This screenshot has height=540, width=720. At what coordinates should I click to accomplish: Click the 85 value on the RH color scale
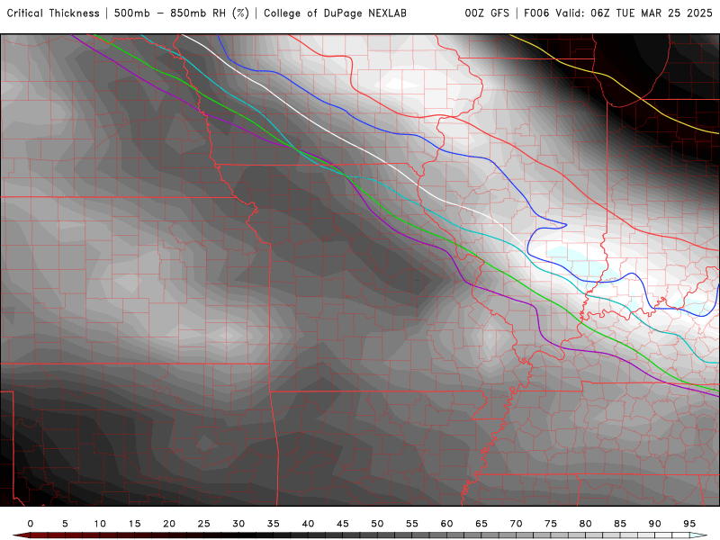pos(620,524)
